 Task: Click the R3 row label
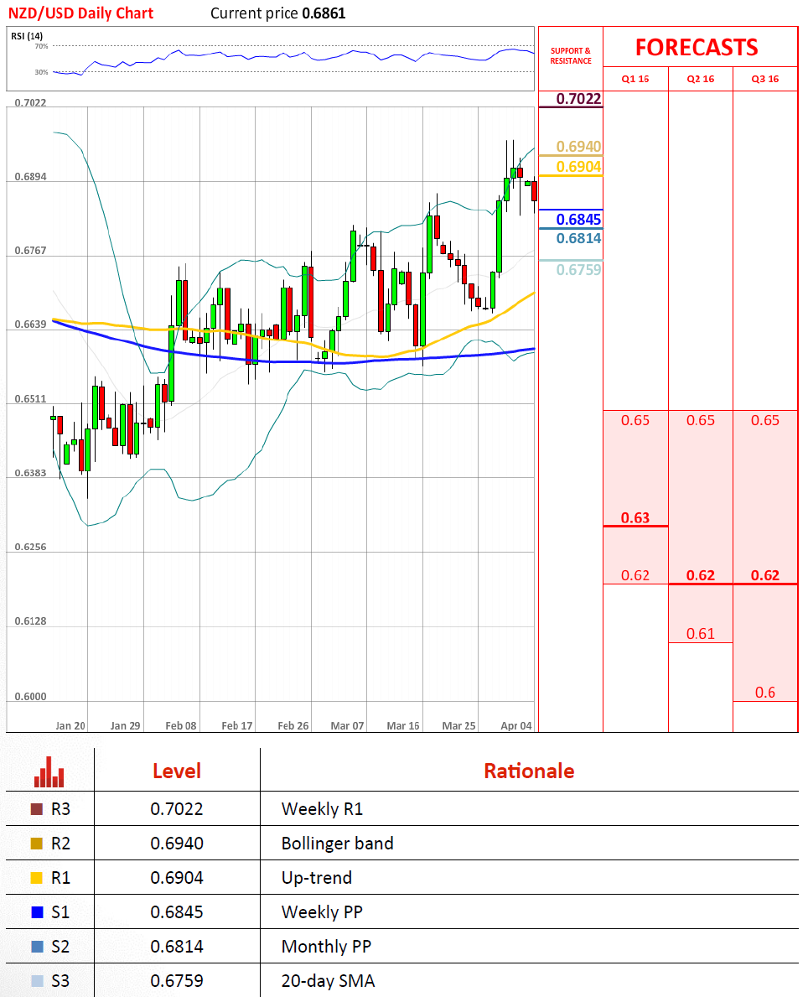click(60, 809)
